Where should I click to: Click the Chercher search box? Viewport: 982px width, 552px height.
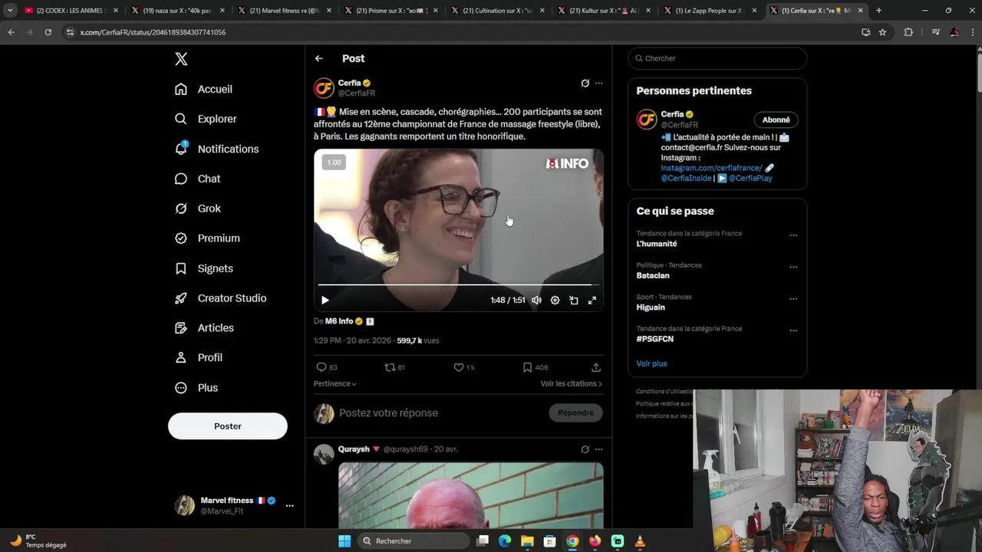pos(717,58)
